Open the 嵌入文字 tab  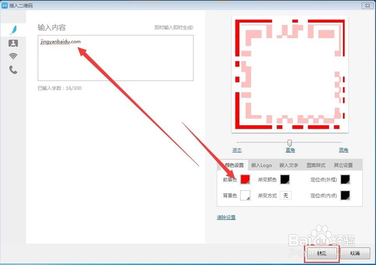[289, 165]
